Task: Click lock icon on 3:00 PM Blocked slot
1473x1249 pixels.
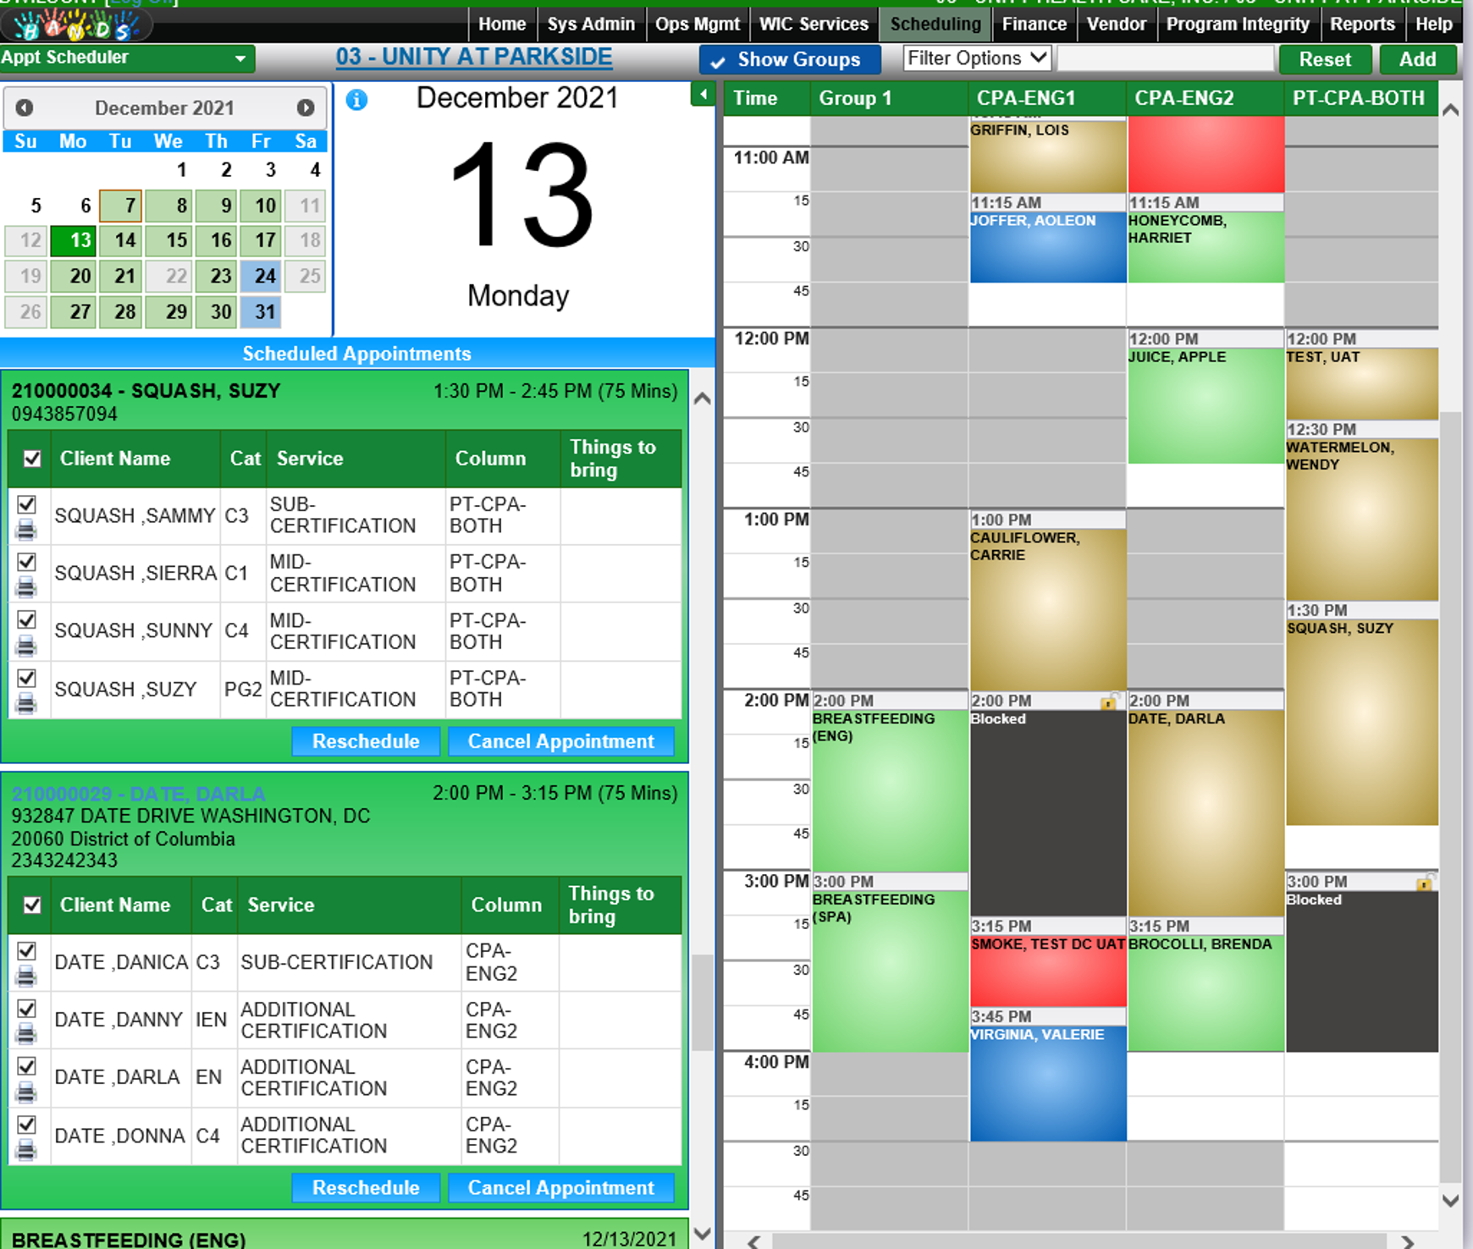Action: (1425, 883)
